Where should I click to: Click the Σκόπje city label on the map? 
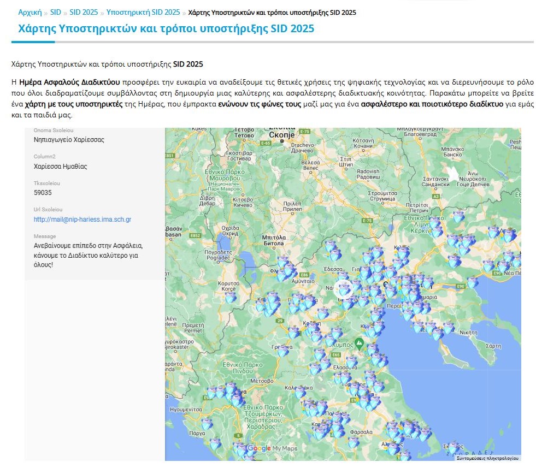(x=282, y=134)
